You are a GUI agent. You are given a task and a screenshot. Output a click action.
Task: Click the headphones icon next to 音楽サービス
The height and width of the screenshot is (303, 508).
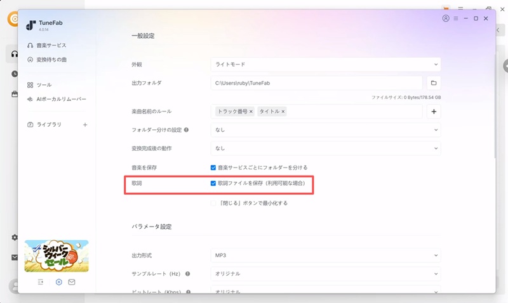[x=30, y=45]
